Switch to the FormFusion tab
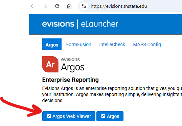The height and width of the screenshot is (126, 182). point(79,44)
